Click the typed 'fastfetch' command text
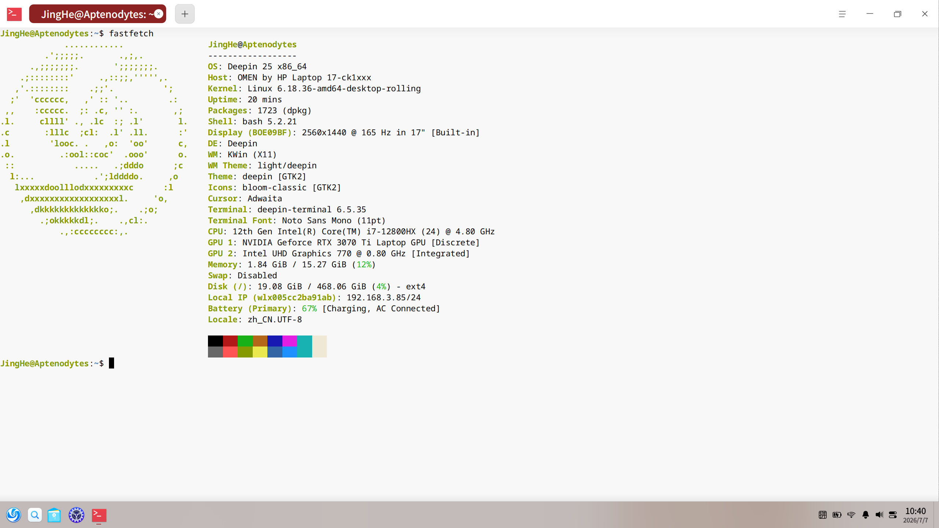The width and height of the screenshot is (939, 528). (131, 33)
